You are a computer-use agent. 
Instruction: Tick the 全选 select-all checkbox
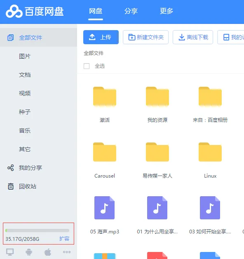[87, 66]
